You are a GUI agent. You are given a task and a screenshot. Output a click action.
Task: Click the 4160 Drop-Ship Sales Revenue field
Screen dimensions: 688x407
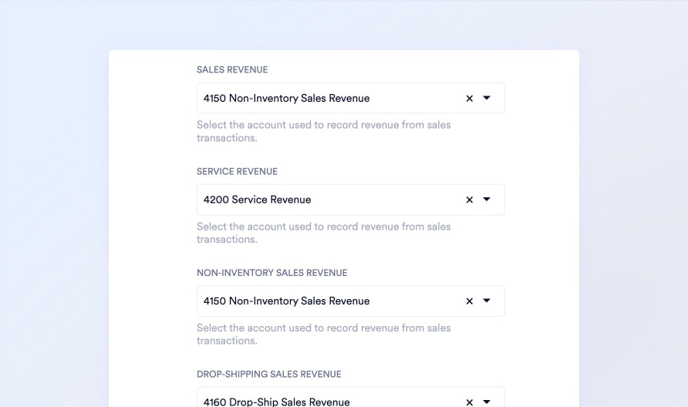(351, 397)
